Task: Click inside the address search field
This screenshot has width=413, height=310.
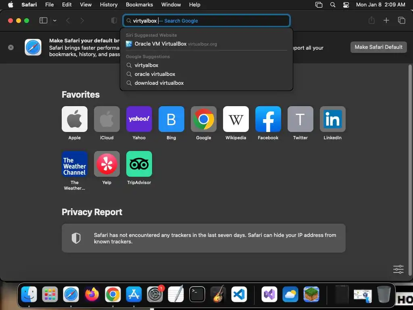Action: pyautogui.click(x=206, y=21)
